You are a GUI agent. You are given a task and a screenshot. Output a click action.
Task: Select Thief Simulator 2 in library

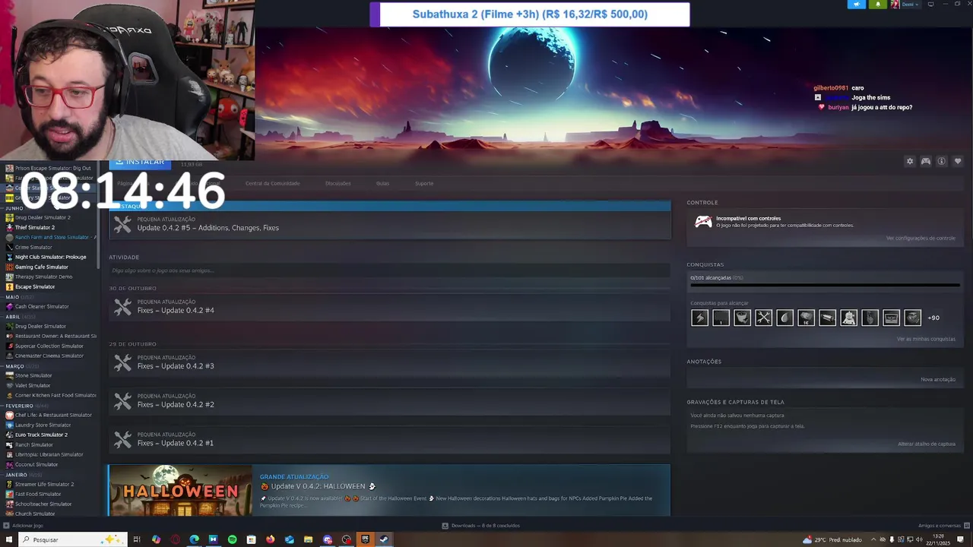(x=35, y=227)
